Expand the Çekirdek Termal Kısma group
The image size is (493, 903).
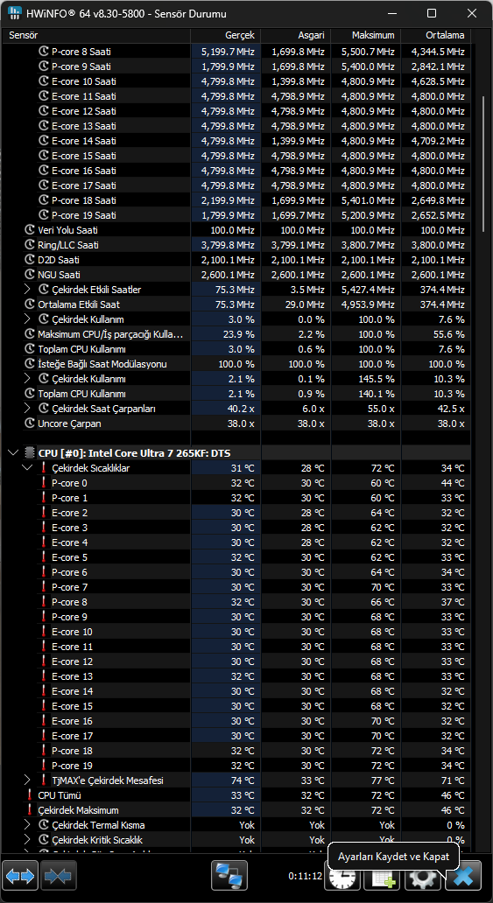coord(27,825)
